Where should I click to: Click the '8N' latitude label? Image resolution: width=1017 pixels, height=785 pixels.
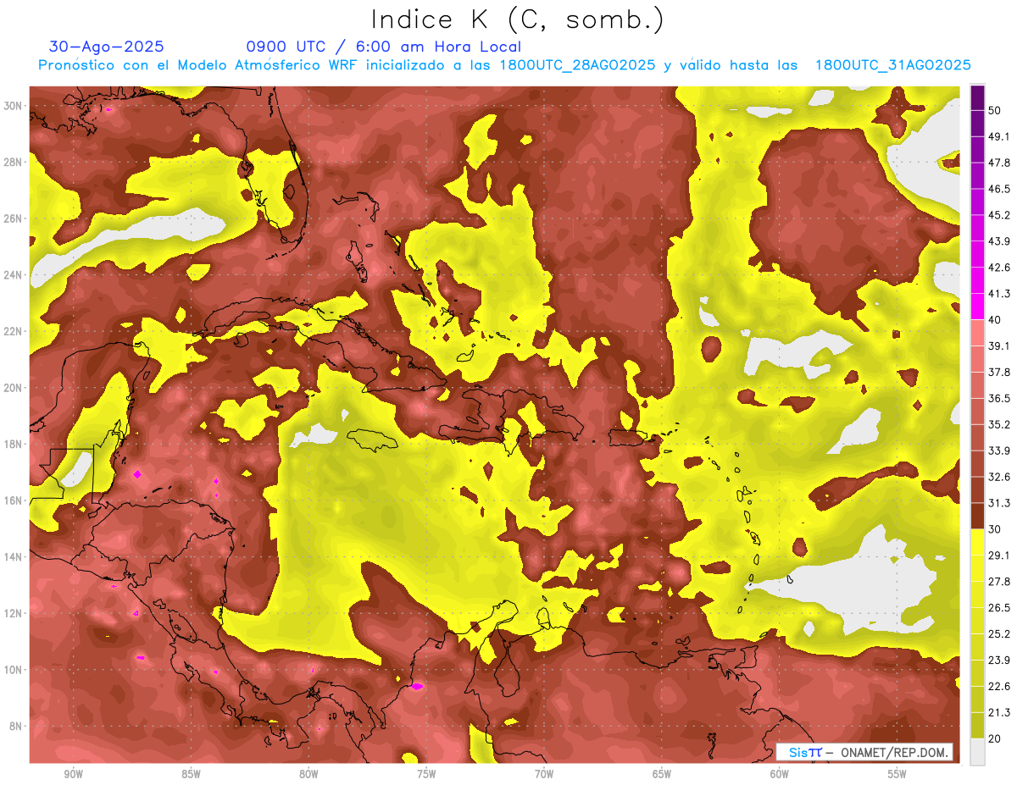[15, 727]
